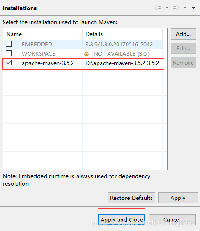Open the forward history dropdown arrow
The height and width of the screenshot is (231, 200).
click(184, 8)
